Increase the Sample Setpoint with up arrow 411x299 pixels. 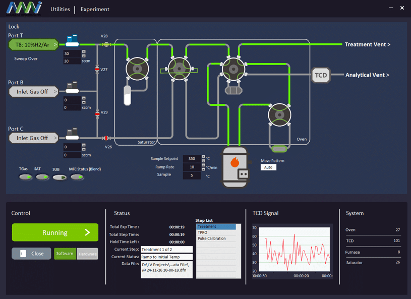point(203,157)
